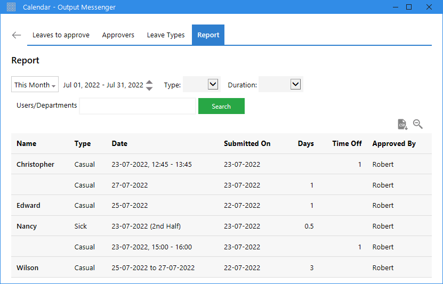Expand the Duration filter dropdown
Image resolution: width=443 pixels, height=284 pixels.
click(x=295, y=84)
